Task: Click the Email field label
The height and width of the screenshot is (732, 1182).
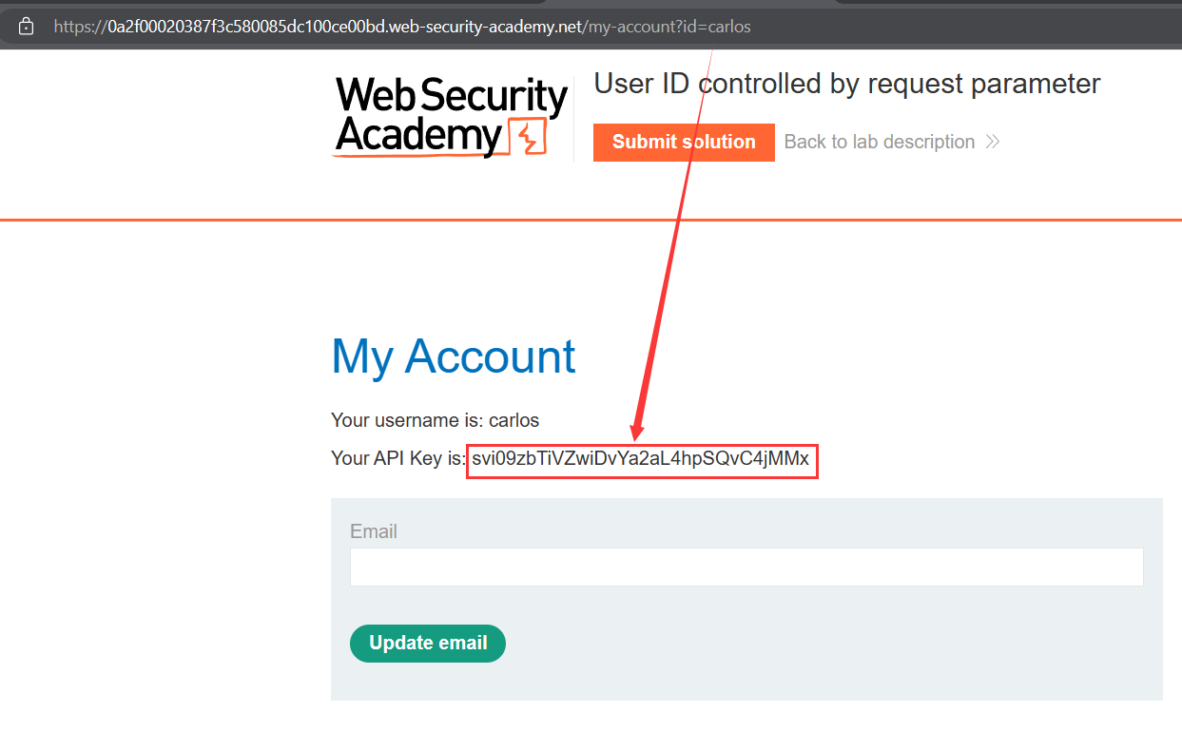Action: pos(374,531)
